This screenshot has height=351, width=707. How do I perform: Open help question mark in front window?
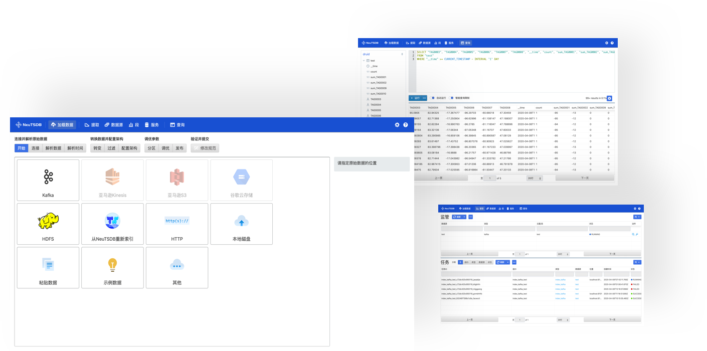point(406,125)
